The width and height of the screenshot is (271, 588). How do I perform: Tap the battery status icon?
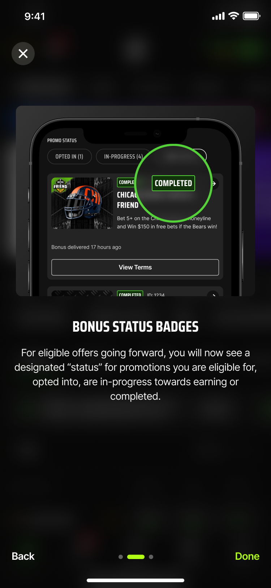[251, 16]
